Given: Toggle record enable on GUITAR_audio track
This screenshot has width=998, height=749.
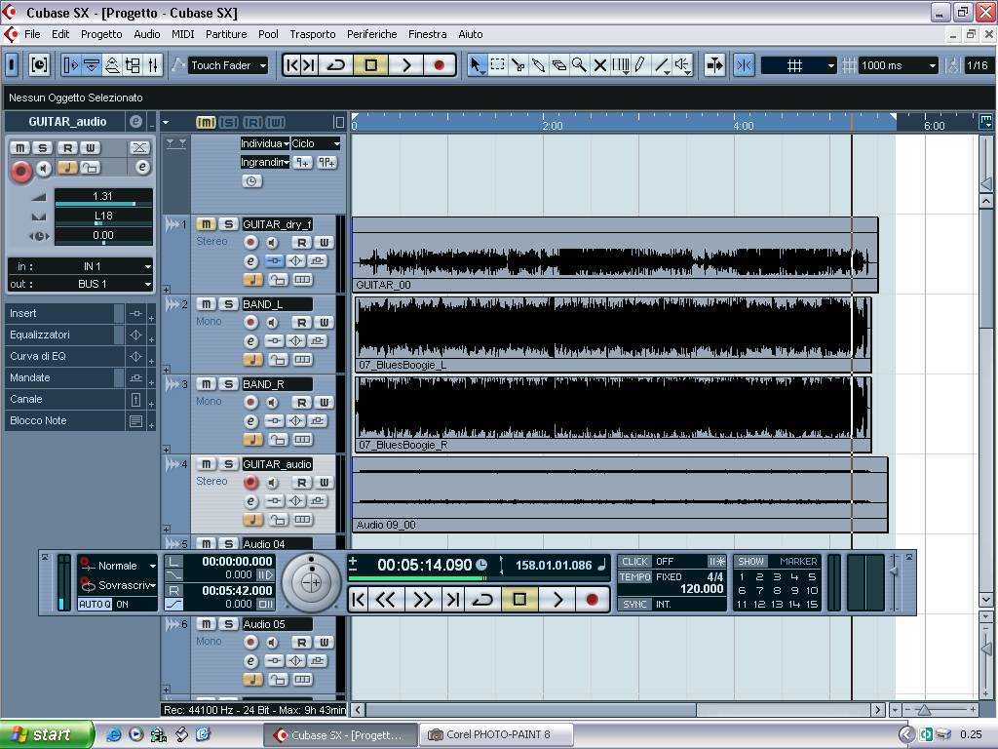Looking at the screenshot, I should point(250,483).
